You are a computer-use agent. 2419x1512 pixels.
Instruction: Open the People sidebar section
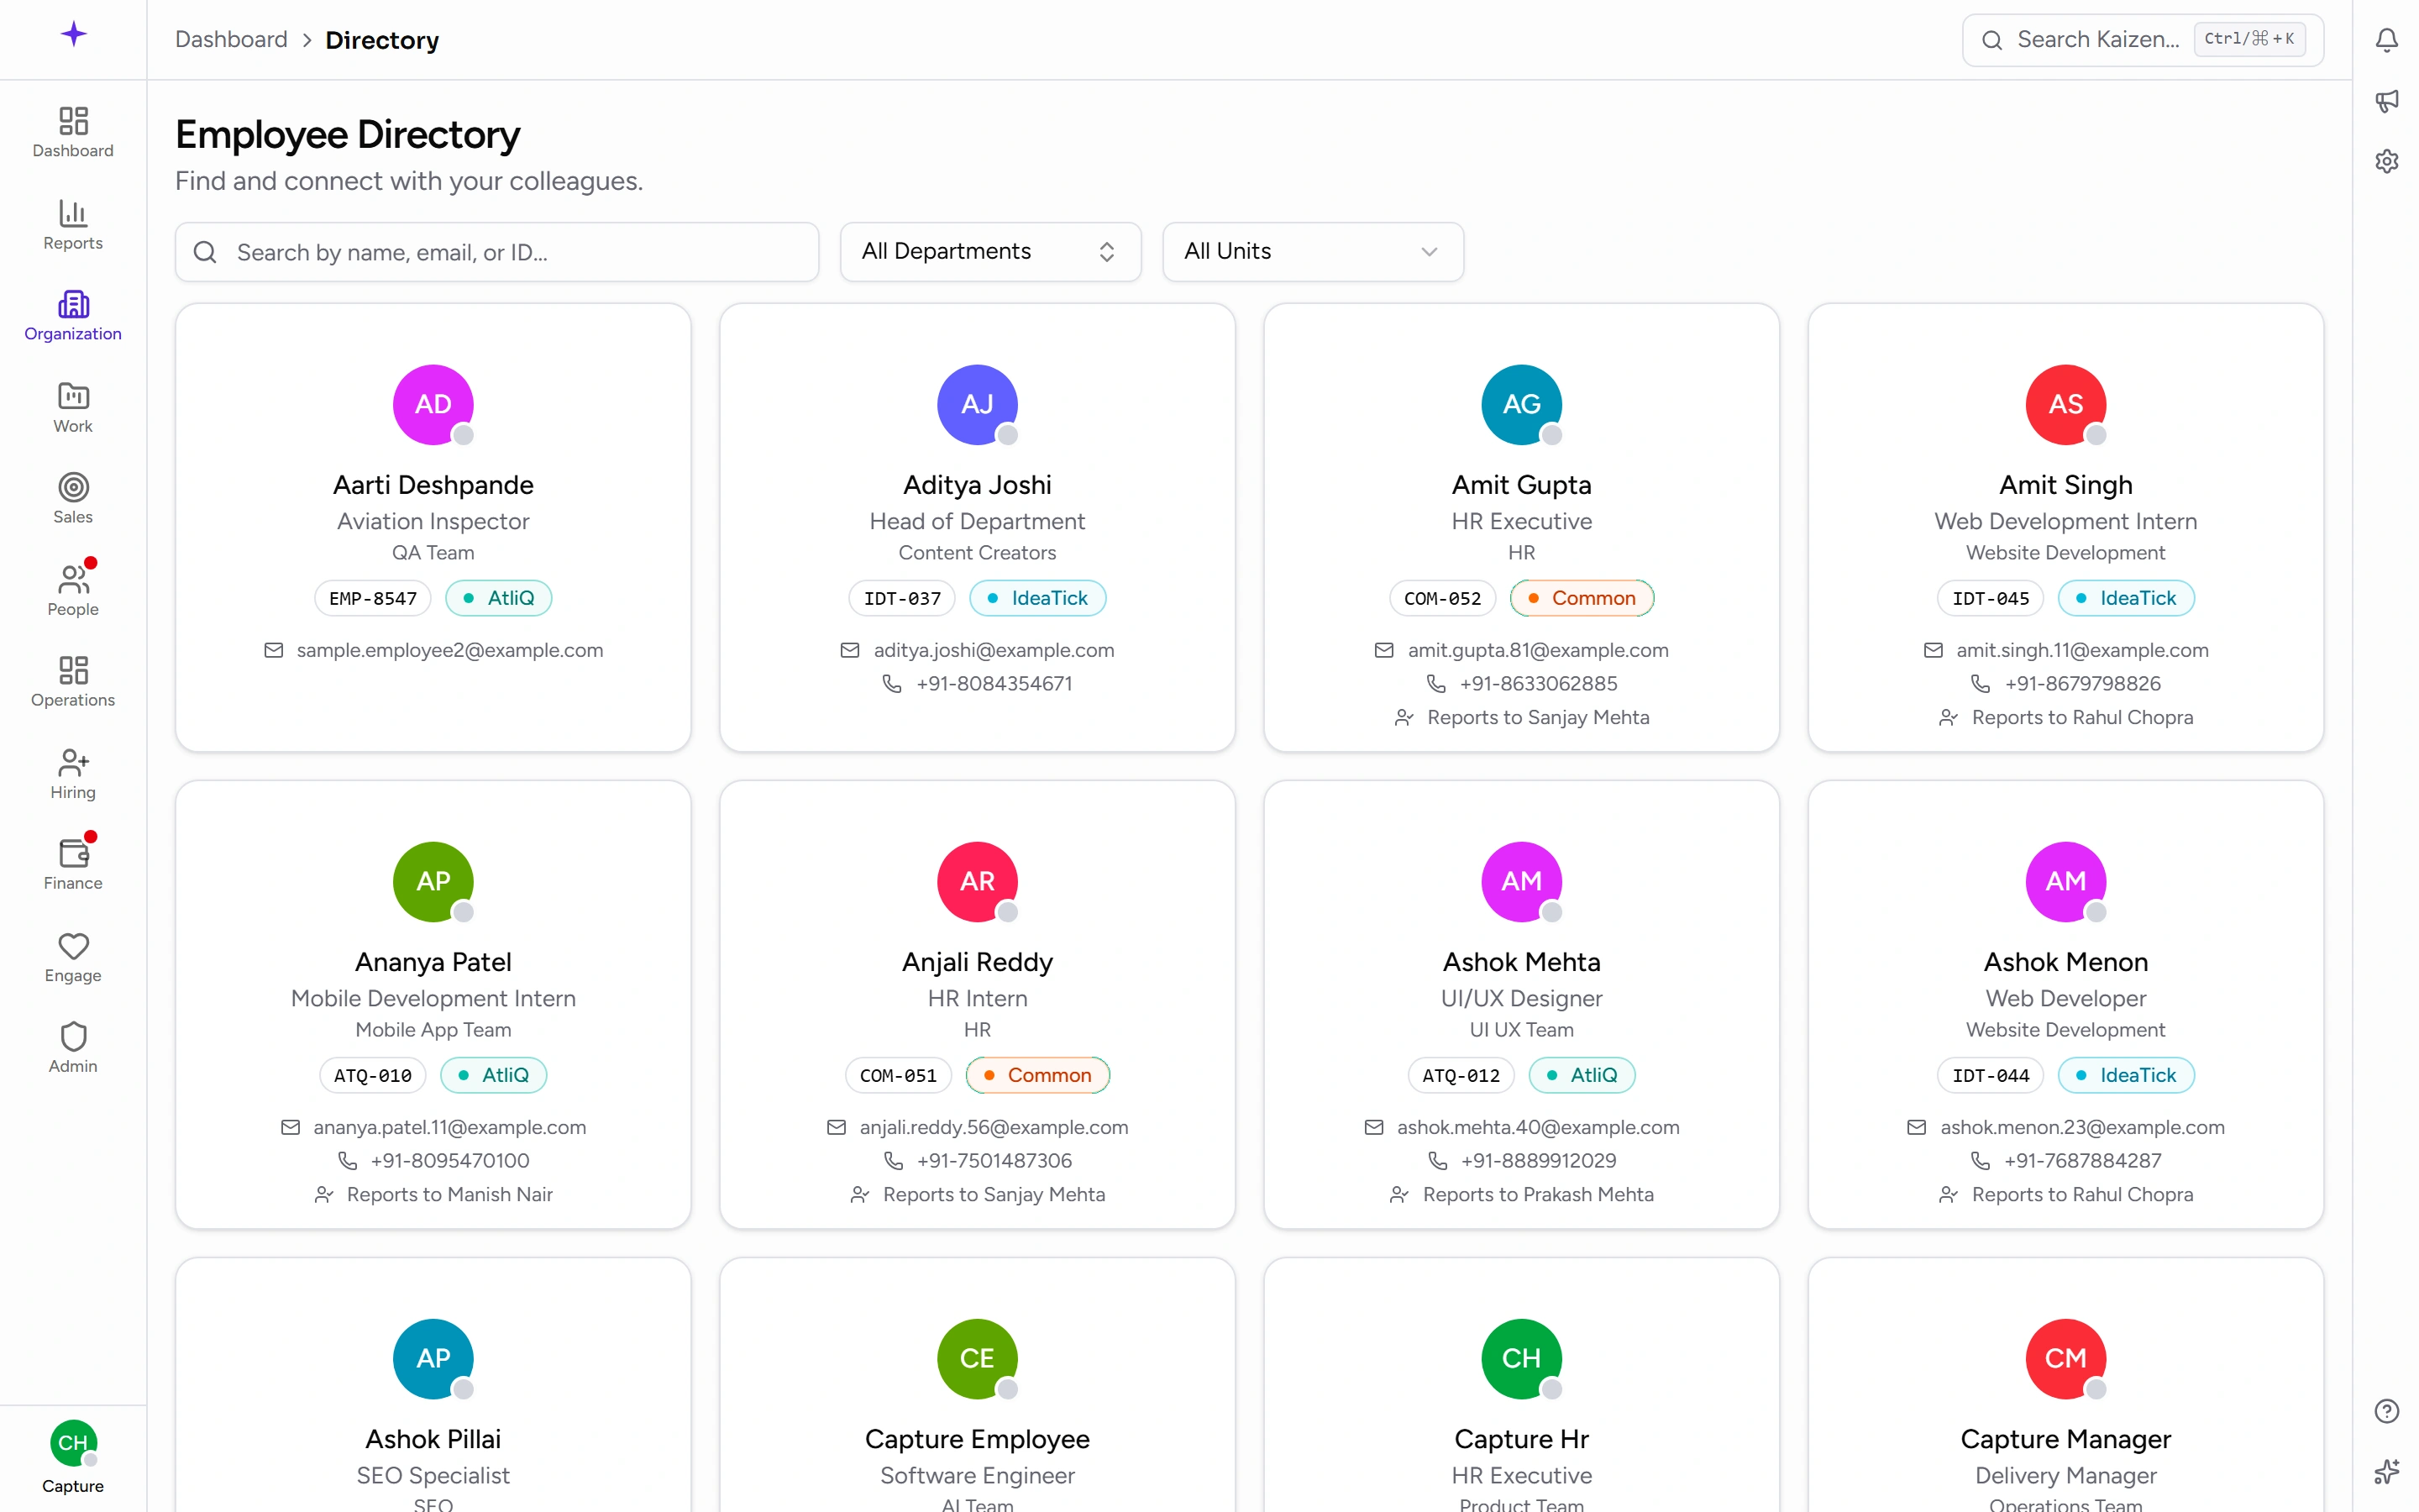coord(73,591)
